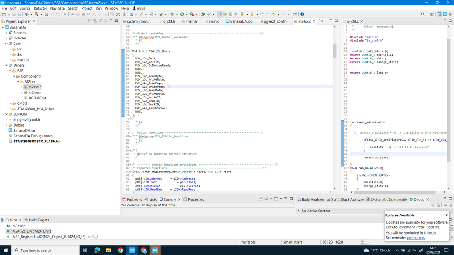Click the blue Information Center icon
The width and height of the screenshot is (454, 255).
coord(302,14)
